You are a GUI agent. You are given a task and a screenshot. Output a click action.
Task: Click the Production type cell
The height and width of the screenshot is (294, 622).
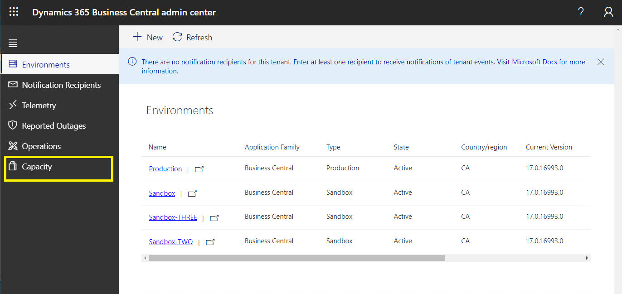click(343, 168)
